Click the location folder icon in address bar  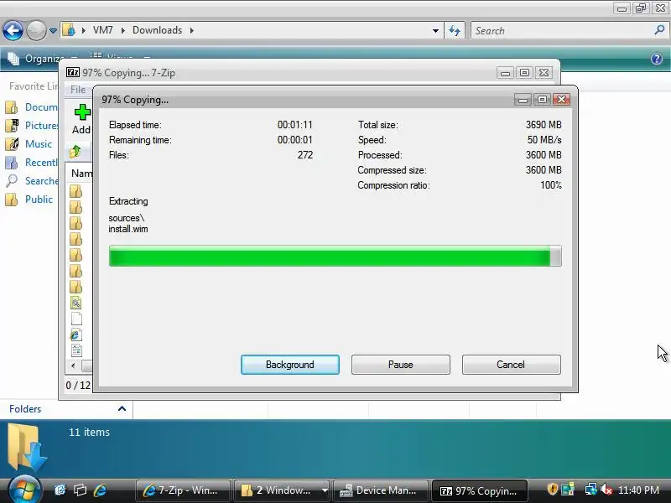[69, 30]
